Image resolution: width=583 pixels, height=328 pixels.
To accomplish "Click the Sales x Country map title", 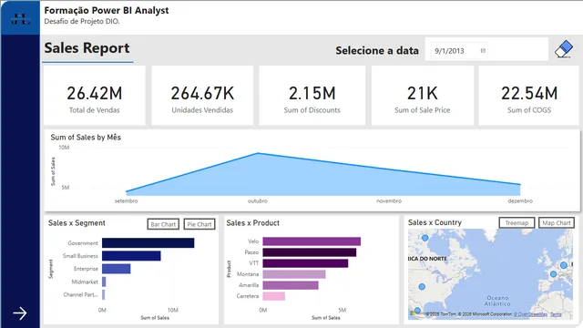I will click(435, 222).
